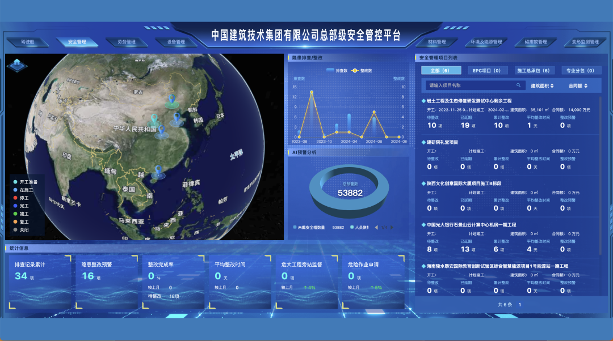Toggle 整改数 series in chart legend
This screenshot has width=613, height=341.
pyautogui.click(x=363, y=70)
